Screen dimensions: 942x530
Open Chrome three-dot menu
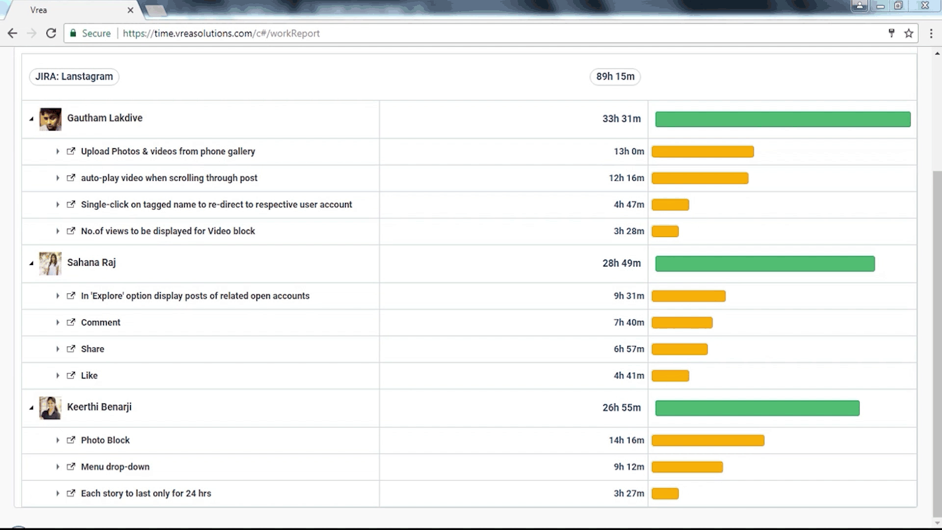pos(931,33)
